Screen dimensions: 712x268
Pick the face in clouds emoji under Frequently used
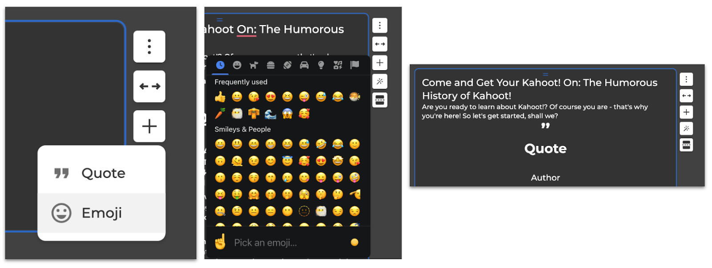(237, 114)
